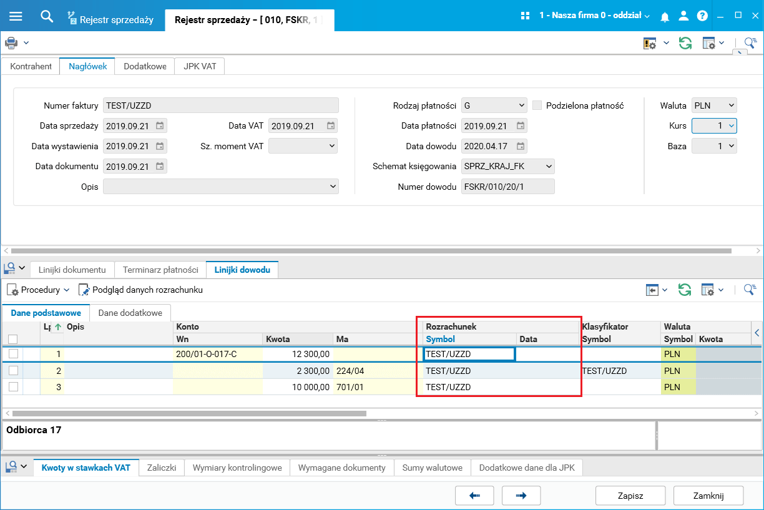
Task: Tick the checkbox for row 1
Action: (13, 354)
